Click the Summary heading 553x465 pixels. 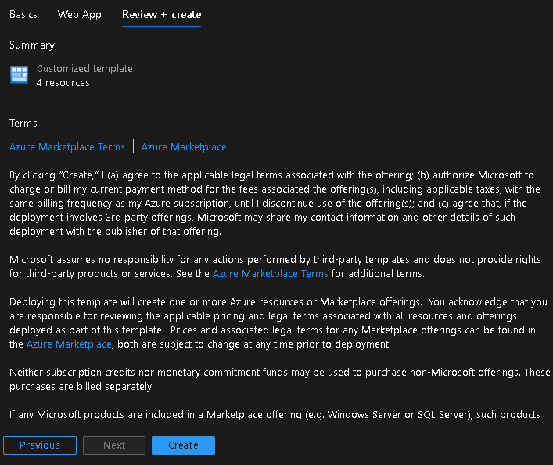[32, 45]
